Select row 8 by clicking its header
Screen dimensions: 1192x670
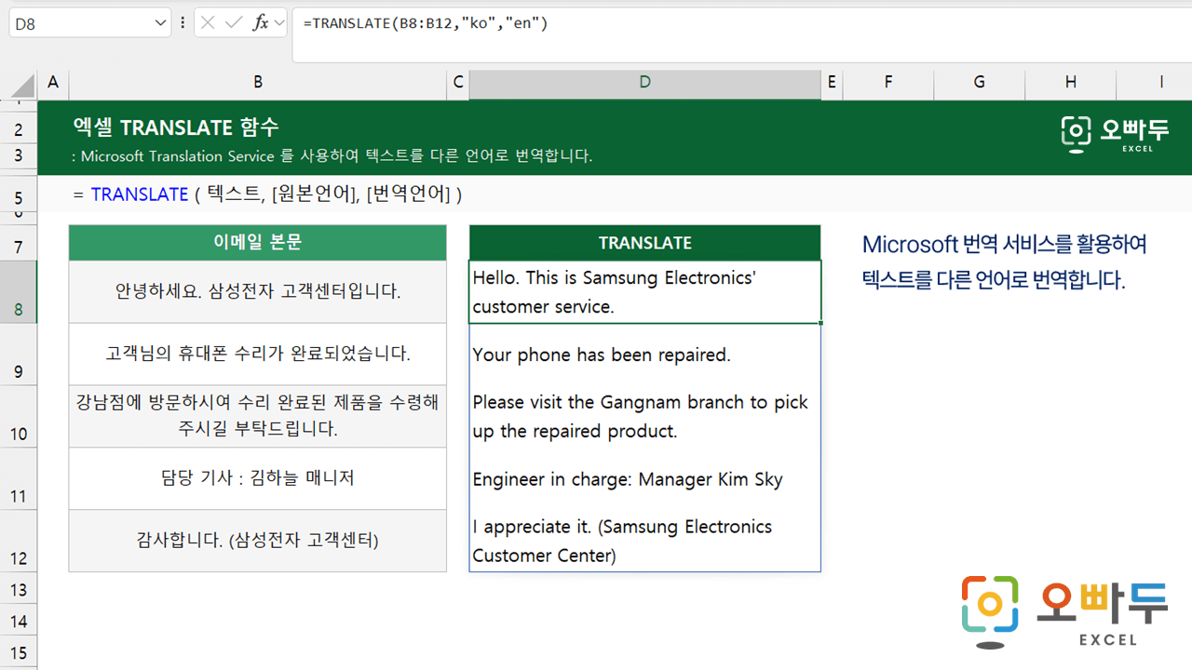tap(18, 289)
